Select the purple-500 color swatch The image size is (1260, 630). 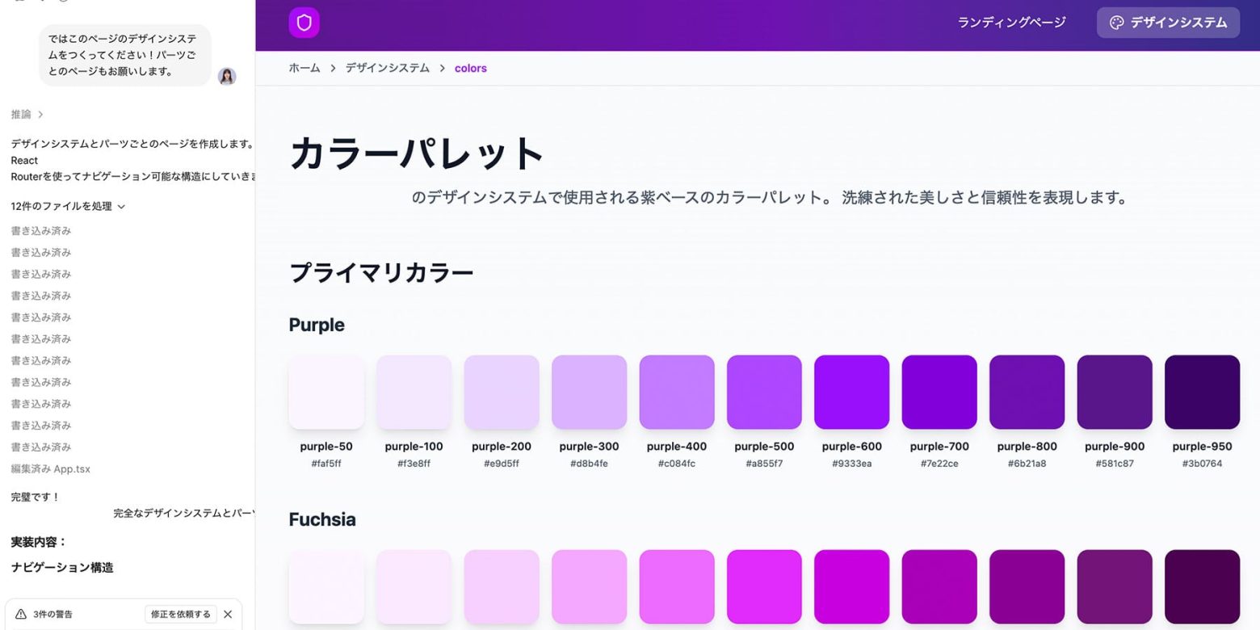coord(764,392)
